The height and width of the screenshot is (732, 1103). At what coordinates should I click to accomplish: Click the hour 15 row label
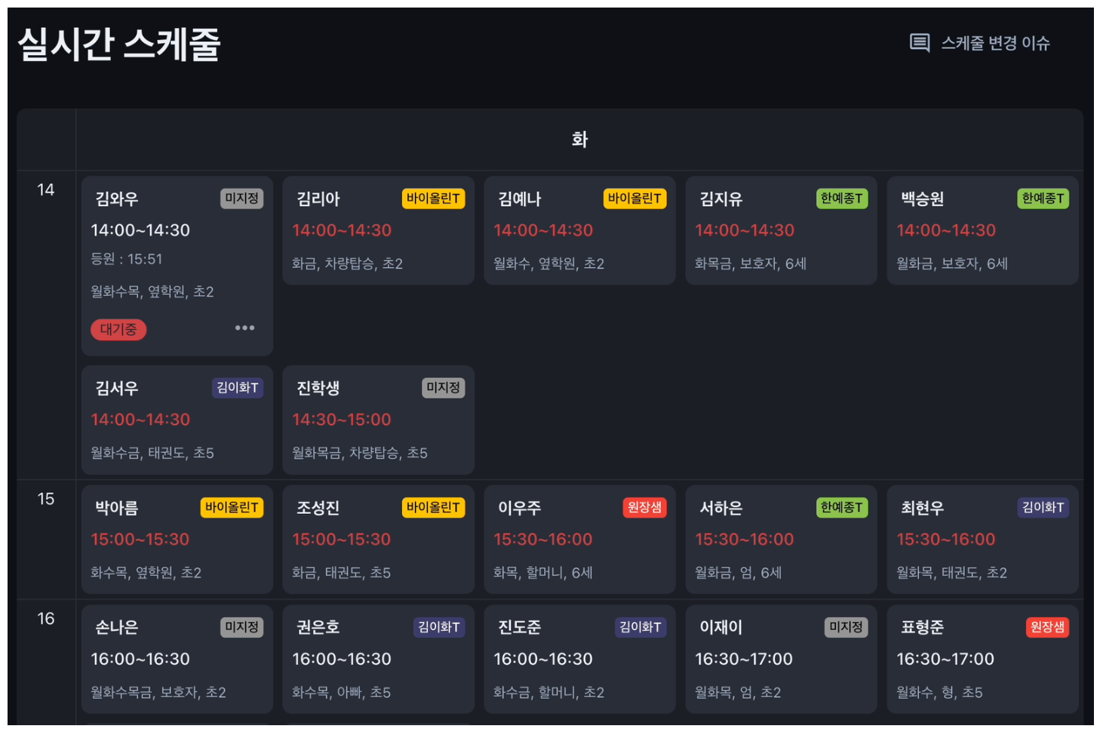point(46,499)
